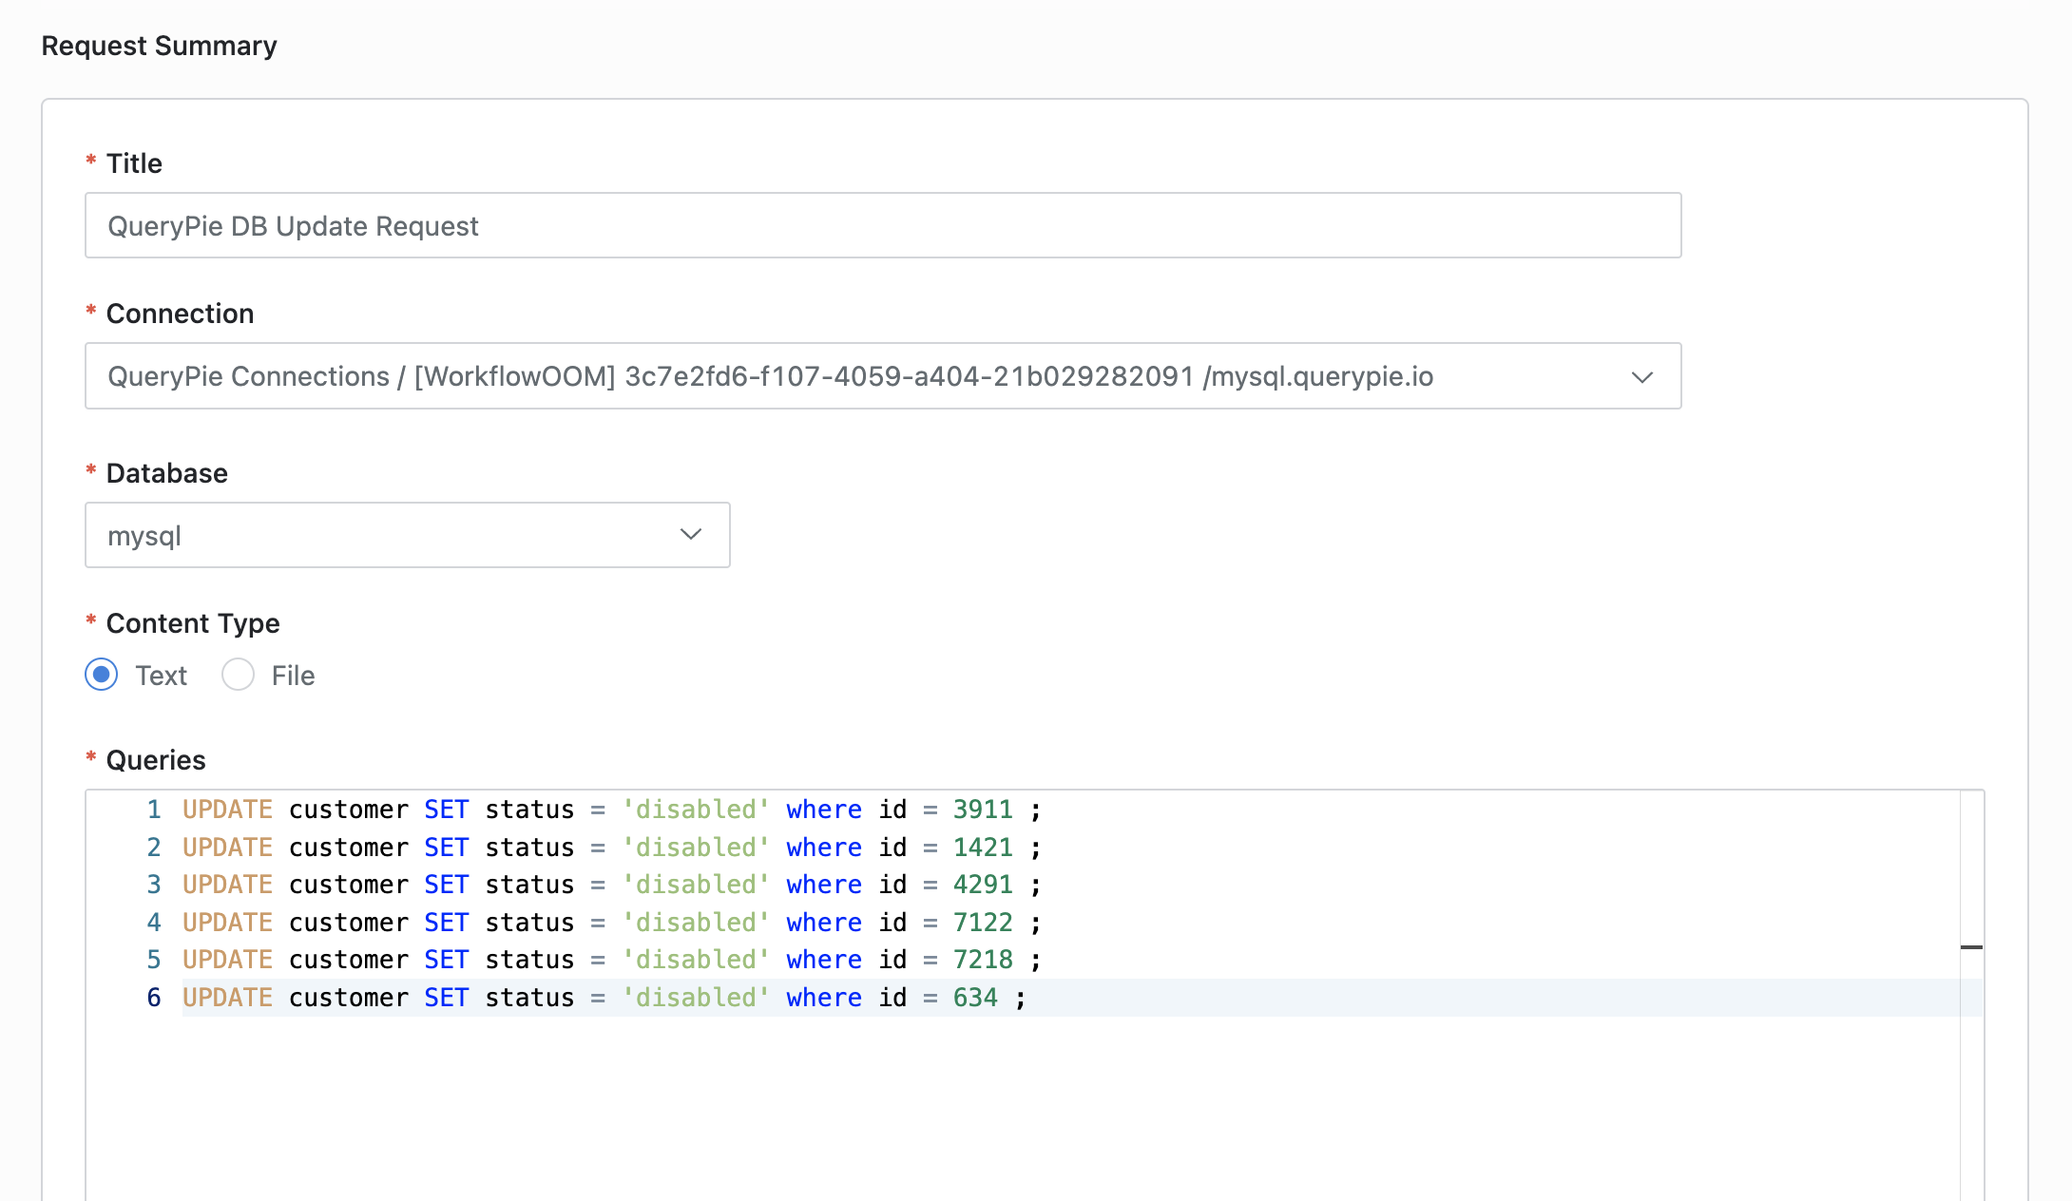Click the Request Summary heading
This screenshot has width=2072, height=1201.
pos(159,46)
